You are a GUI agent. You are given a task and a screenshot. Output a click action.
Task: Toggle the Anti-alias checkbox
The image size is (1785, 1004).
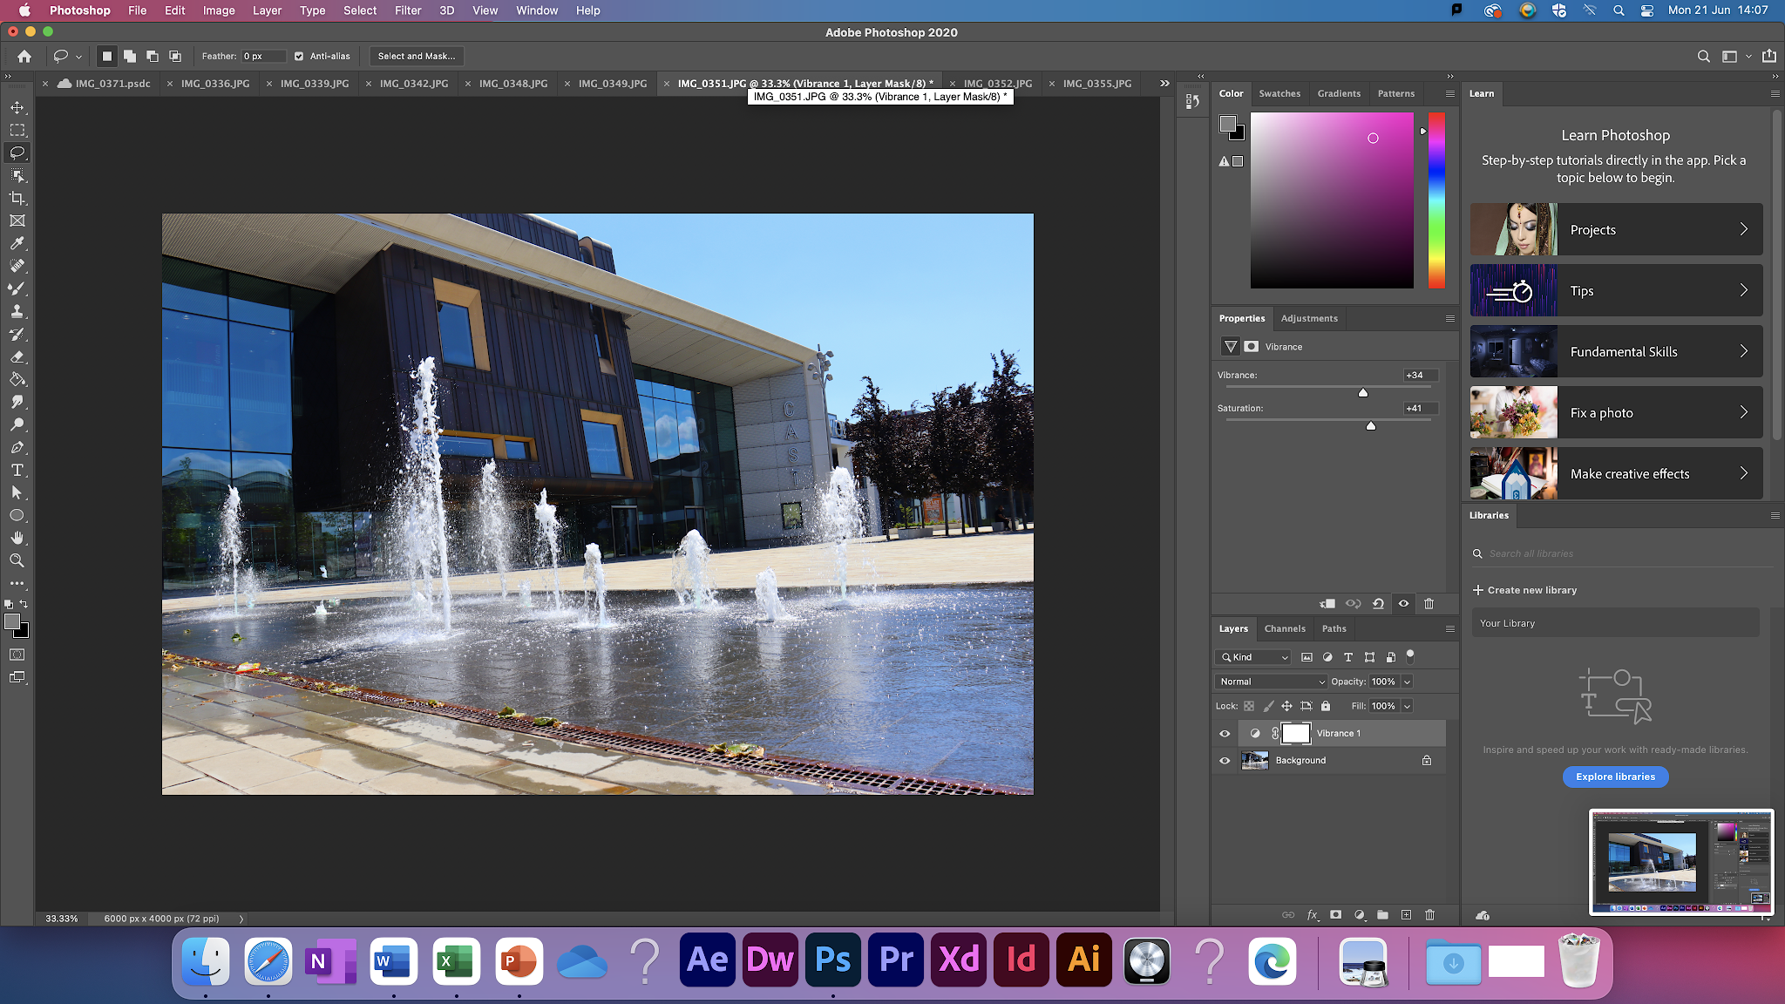[299, 56]
